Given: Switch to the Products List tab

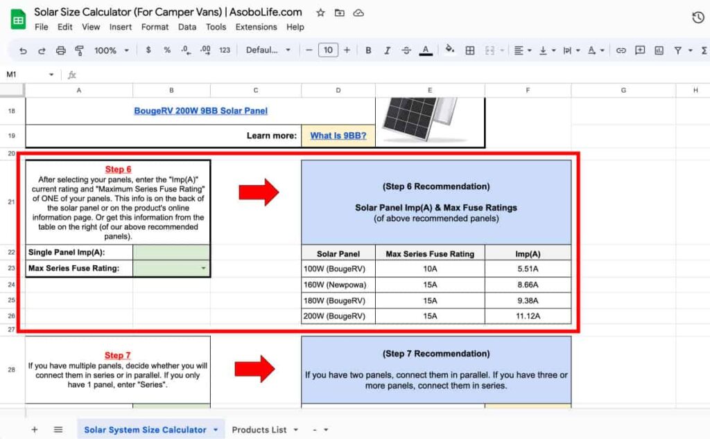Looking at the screenshot, I should pos(259,430).
